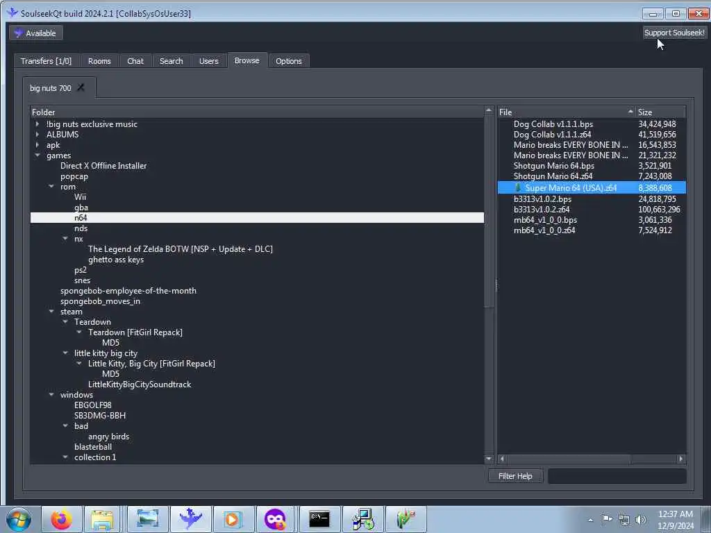Click the volume speaker tray icon
Screen dimensions: 711x533
pyautogui.click(x=640, y=520)
